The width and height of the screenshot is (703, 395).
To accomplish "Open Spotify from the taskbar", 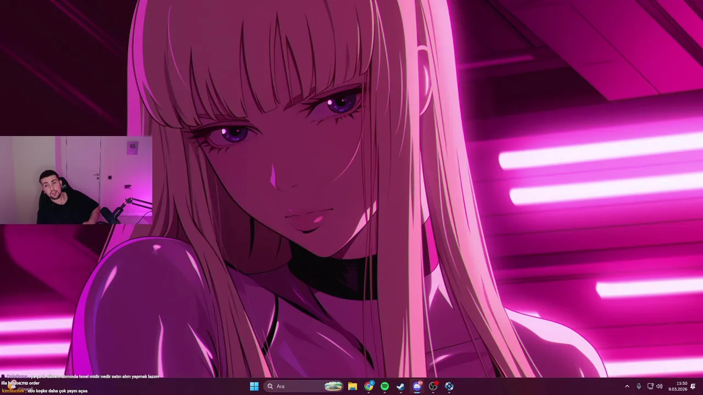I will tap(385, 386).
